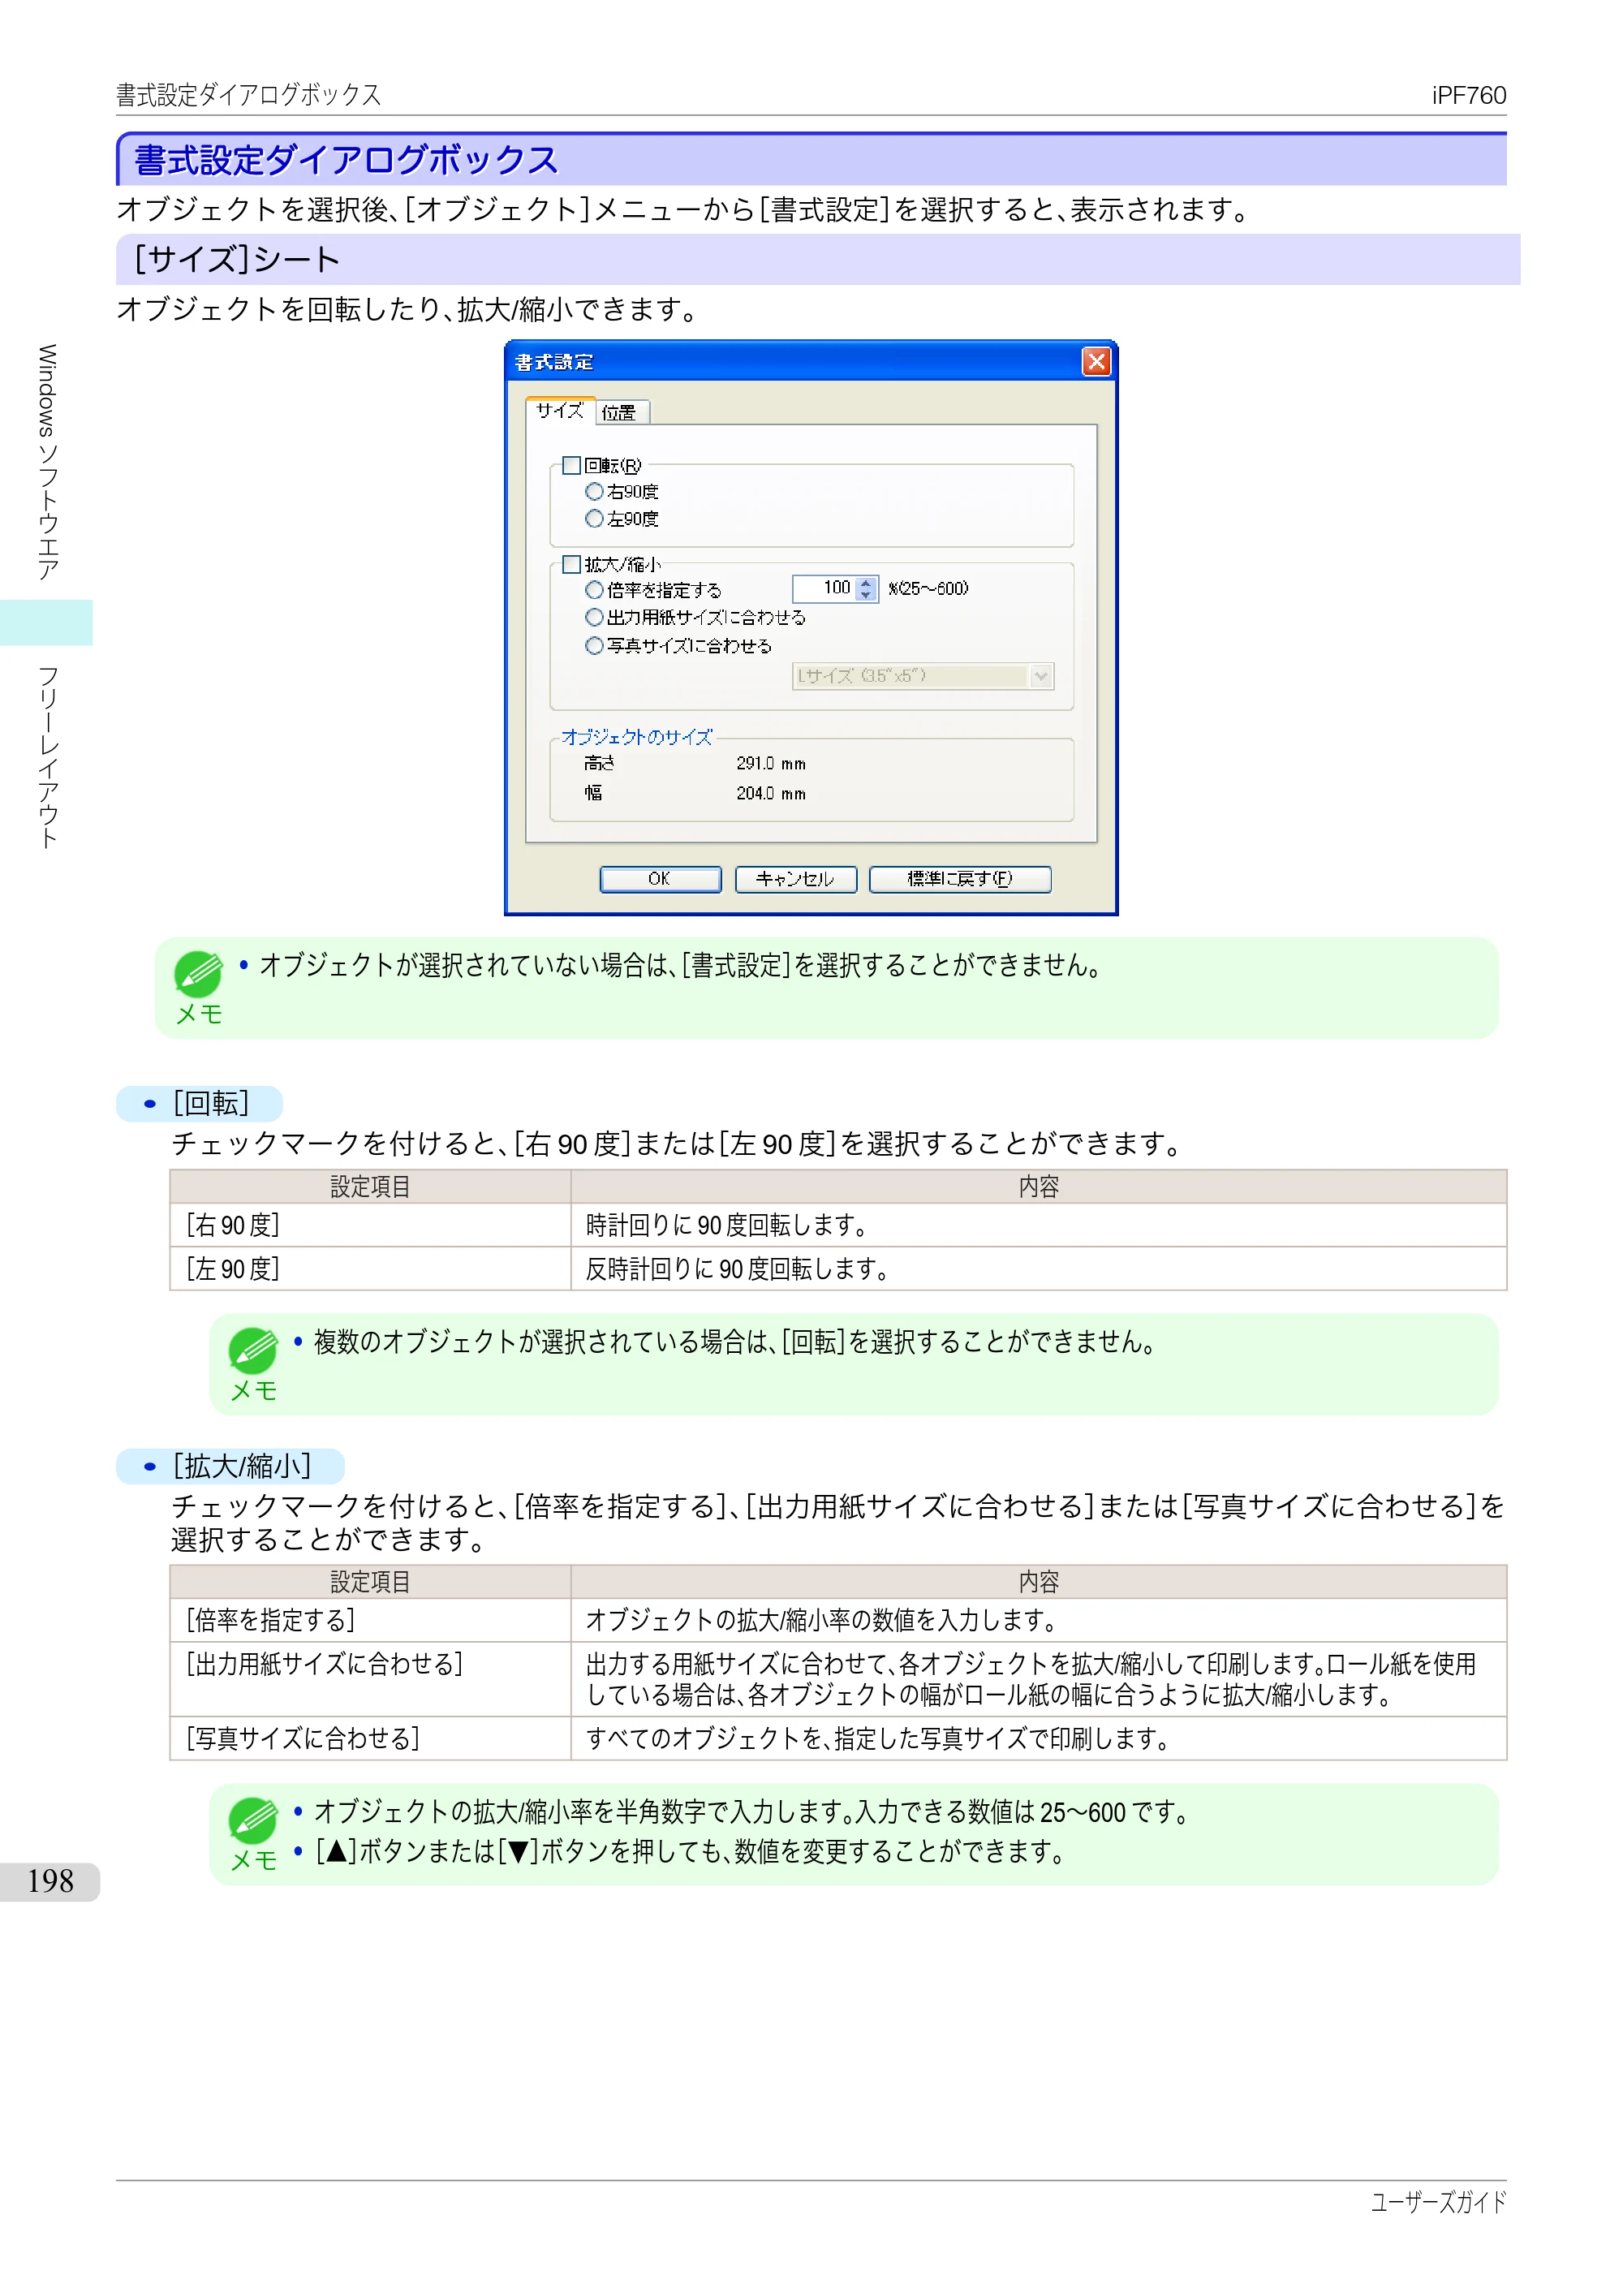Viewport: 1623px width, 2296px height.
Task: Choose the 倍率を指定する option
Action: pyautogui.click(x=594, y=590)
